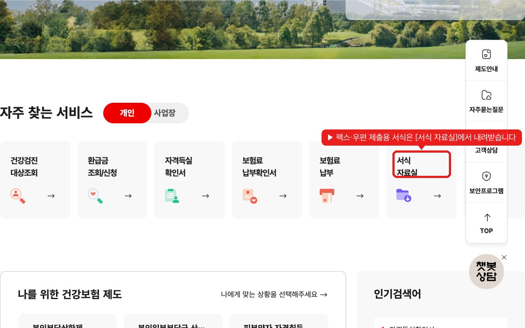Click the 환급금 조회/신청 magnifier icon
Image resolution: width=525 pixels, height=328 pixels.
95,195
